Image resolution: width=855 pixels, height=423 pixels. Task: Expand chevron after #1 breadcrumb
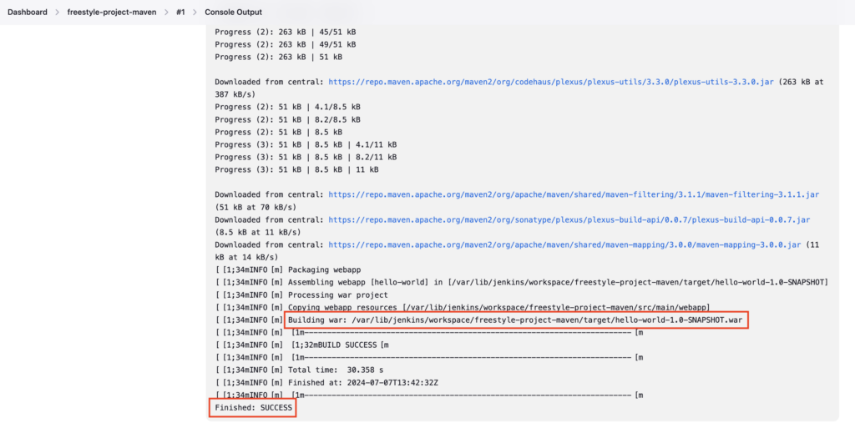tap(195, 12)
